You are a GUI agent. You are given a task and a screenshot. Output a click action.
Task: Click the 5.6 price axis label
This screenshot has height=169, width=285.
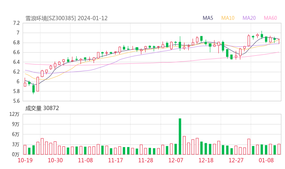16,101
